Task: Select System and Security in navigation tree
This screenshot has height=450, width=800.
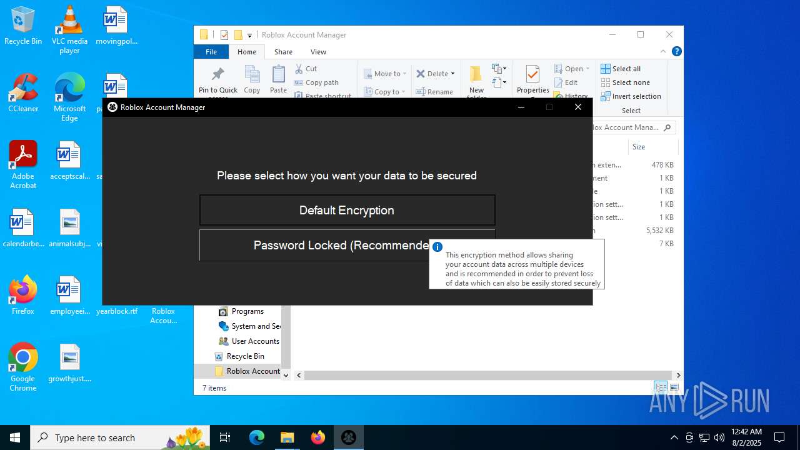Action: [x=249, y=326]
